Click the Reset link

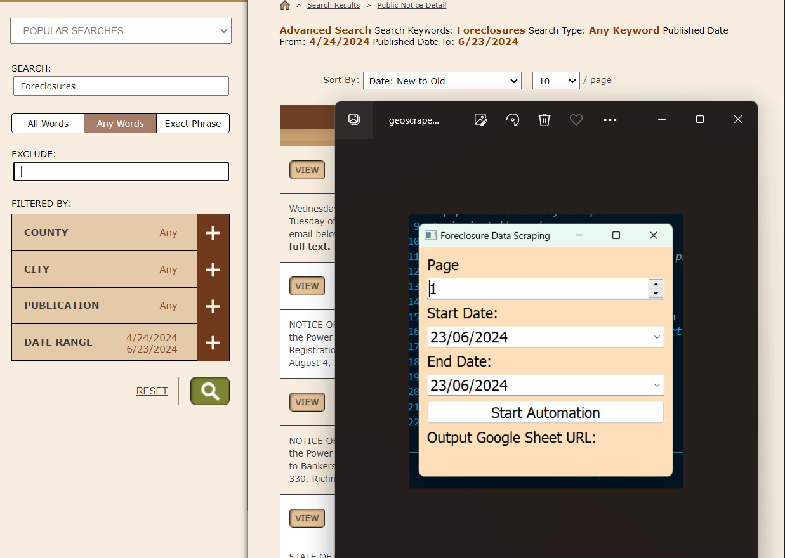click(152, 391)
